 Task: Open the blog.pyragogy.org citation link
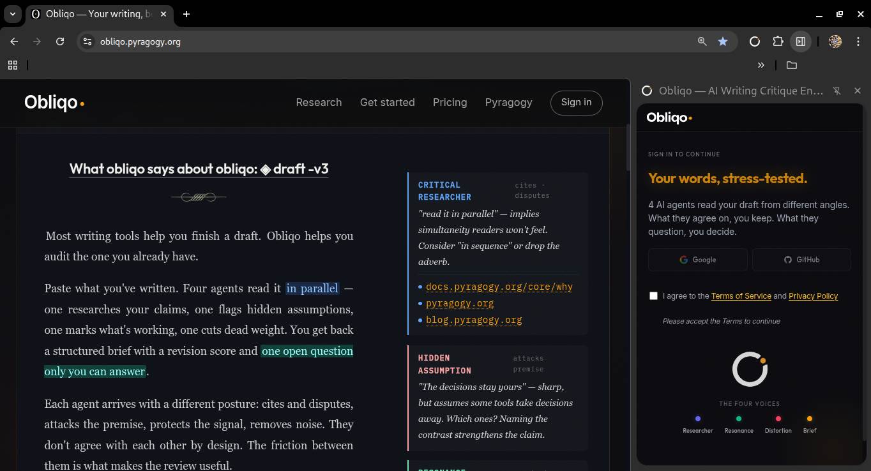(474, 320)
